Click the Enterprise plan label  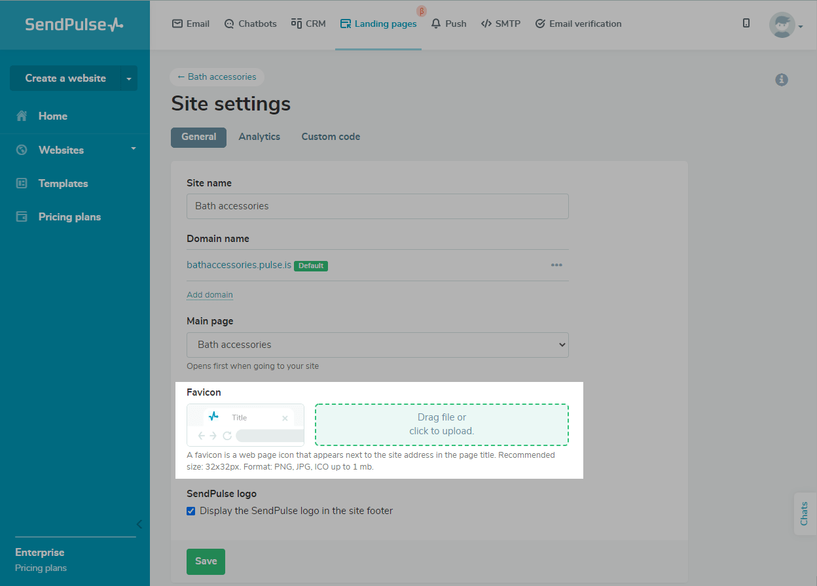click(40, 552)
